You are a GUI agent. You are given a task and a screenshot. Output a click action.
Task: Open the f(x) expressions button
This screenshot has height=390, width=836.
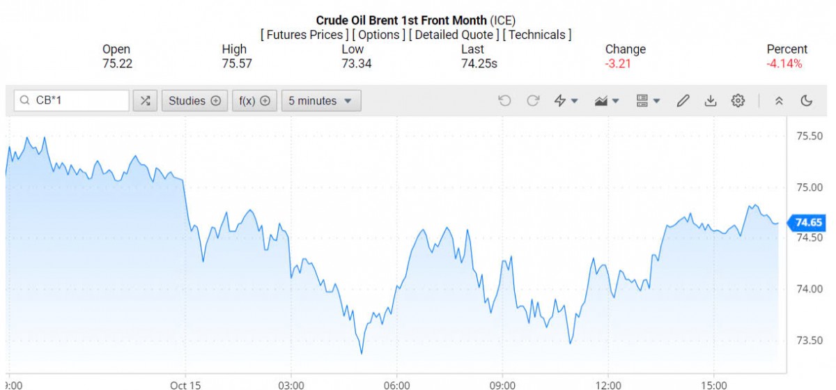coord(254,101)
